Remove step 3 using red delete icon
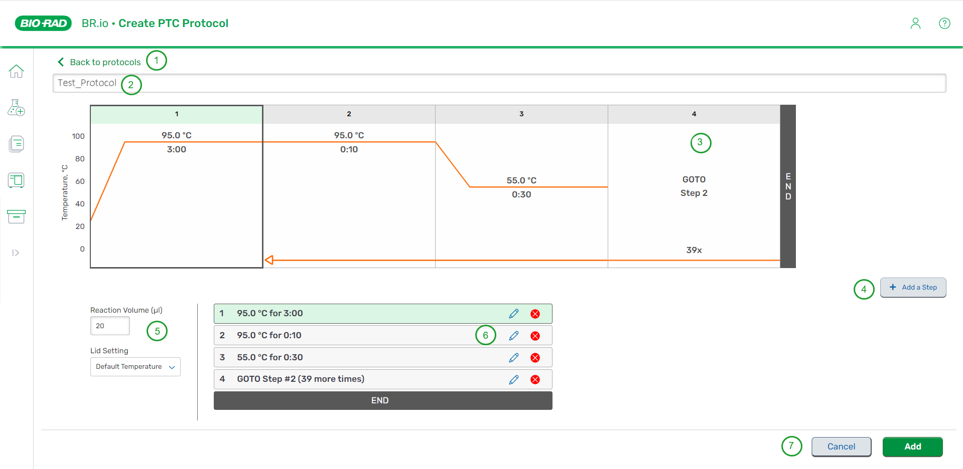 point(535,358)
